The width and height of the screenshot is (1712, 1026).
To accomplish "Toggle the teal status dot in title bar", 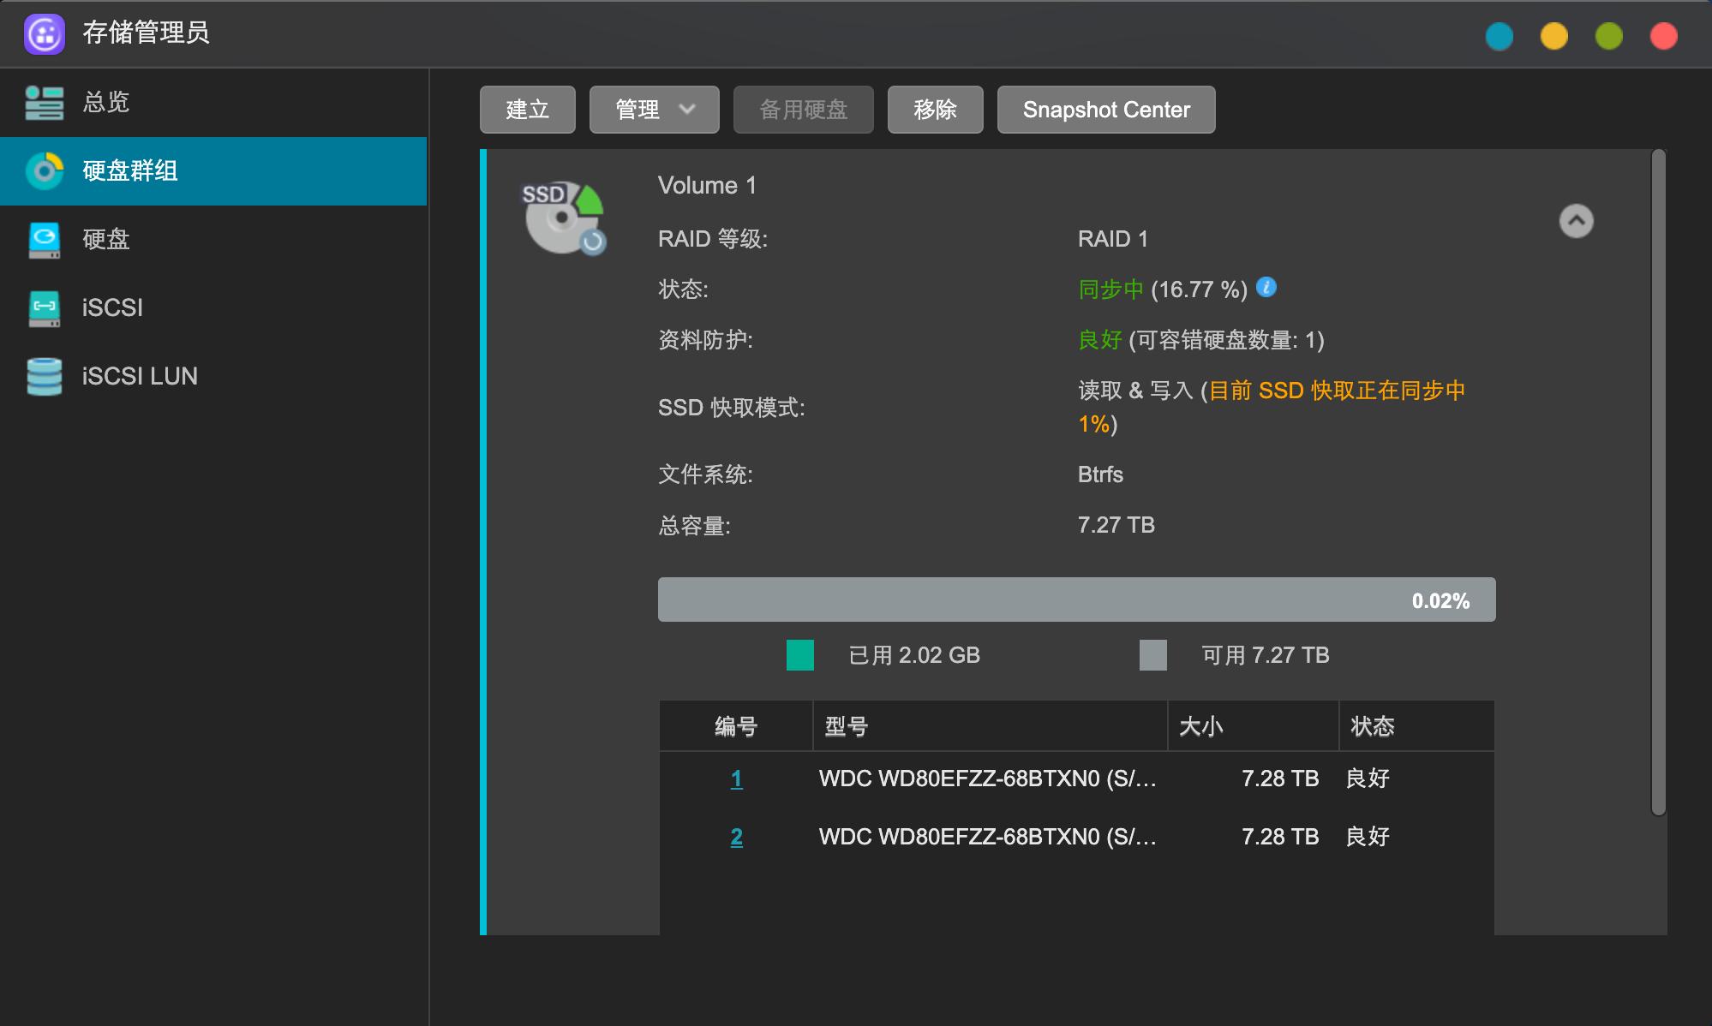I will 1499,36.
